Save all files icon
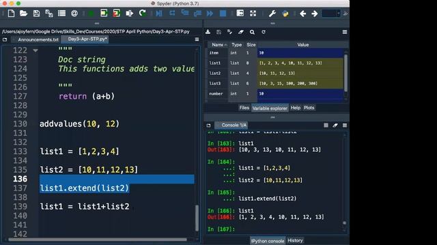 click(x=49, y=14)
